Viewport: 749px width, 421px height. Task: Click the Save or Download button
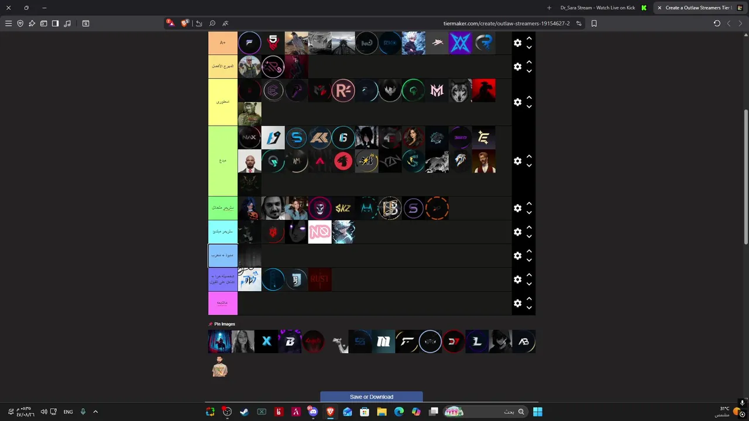(372, 397)
